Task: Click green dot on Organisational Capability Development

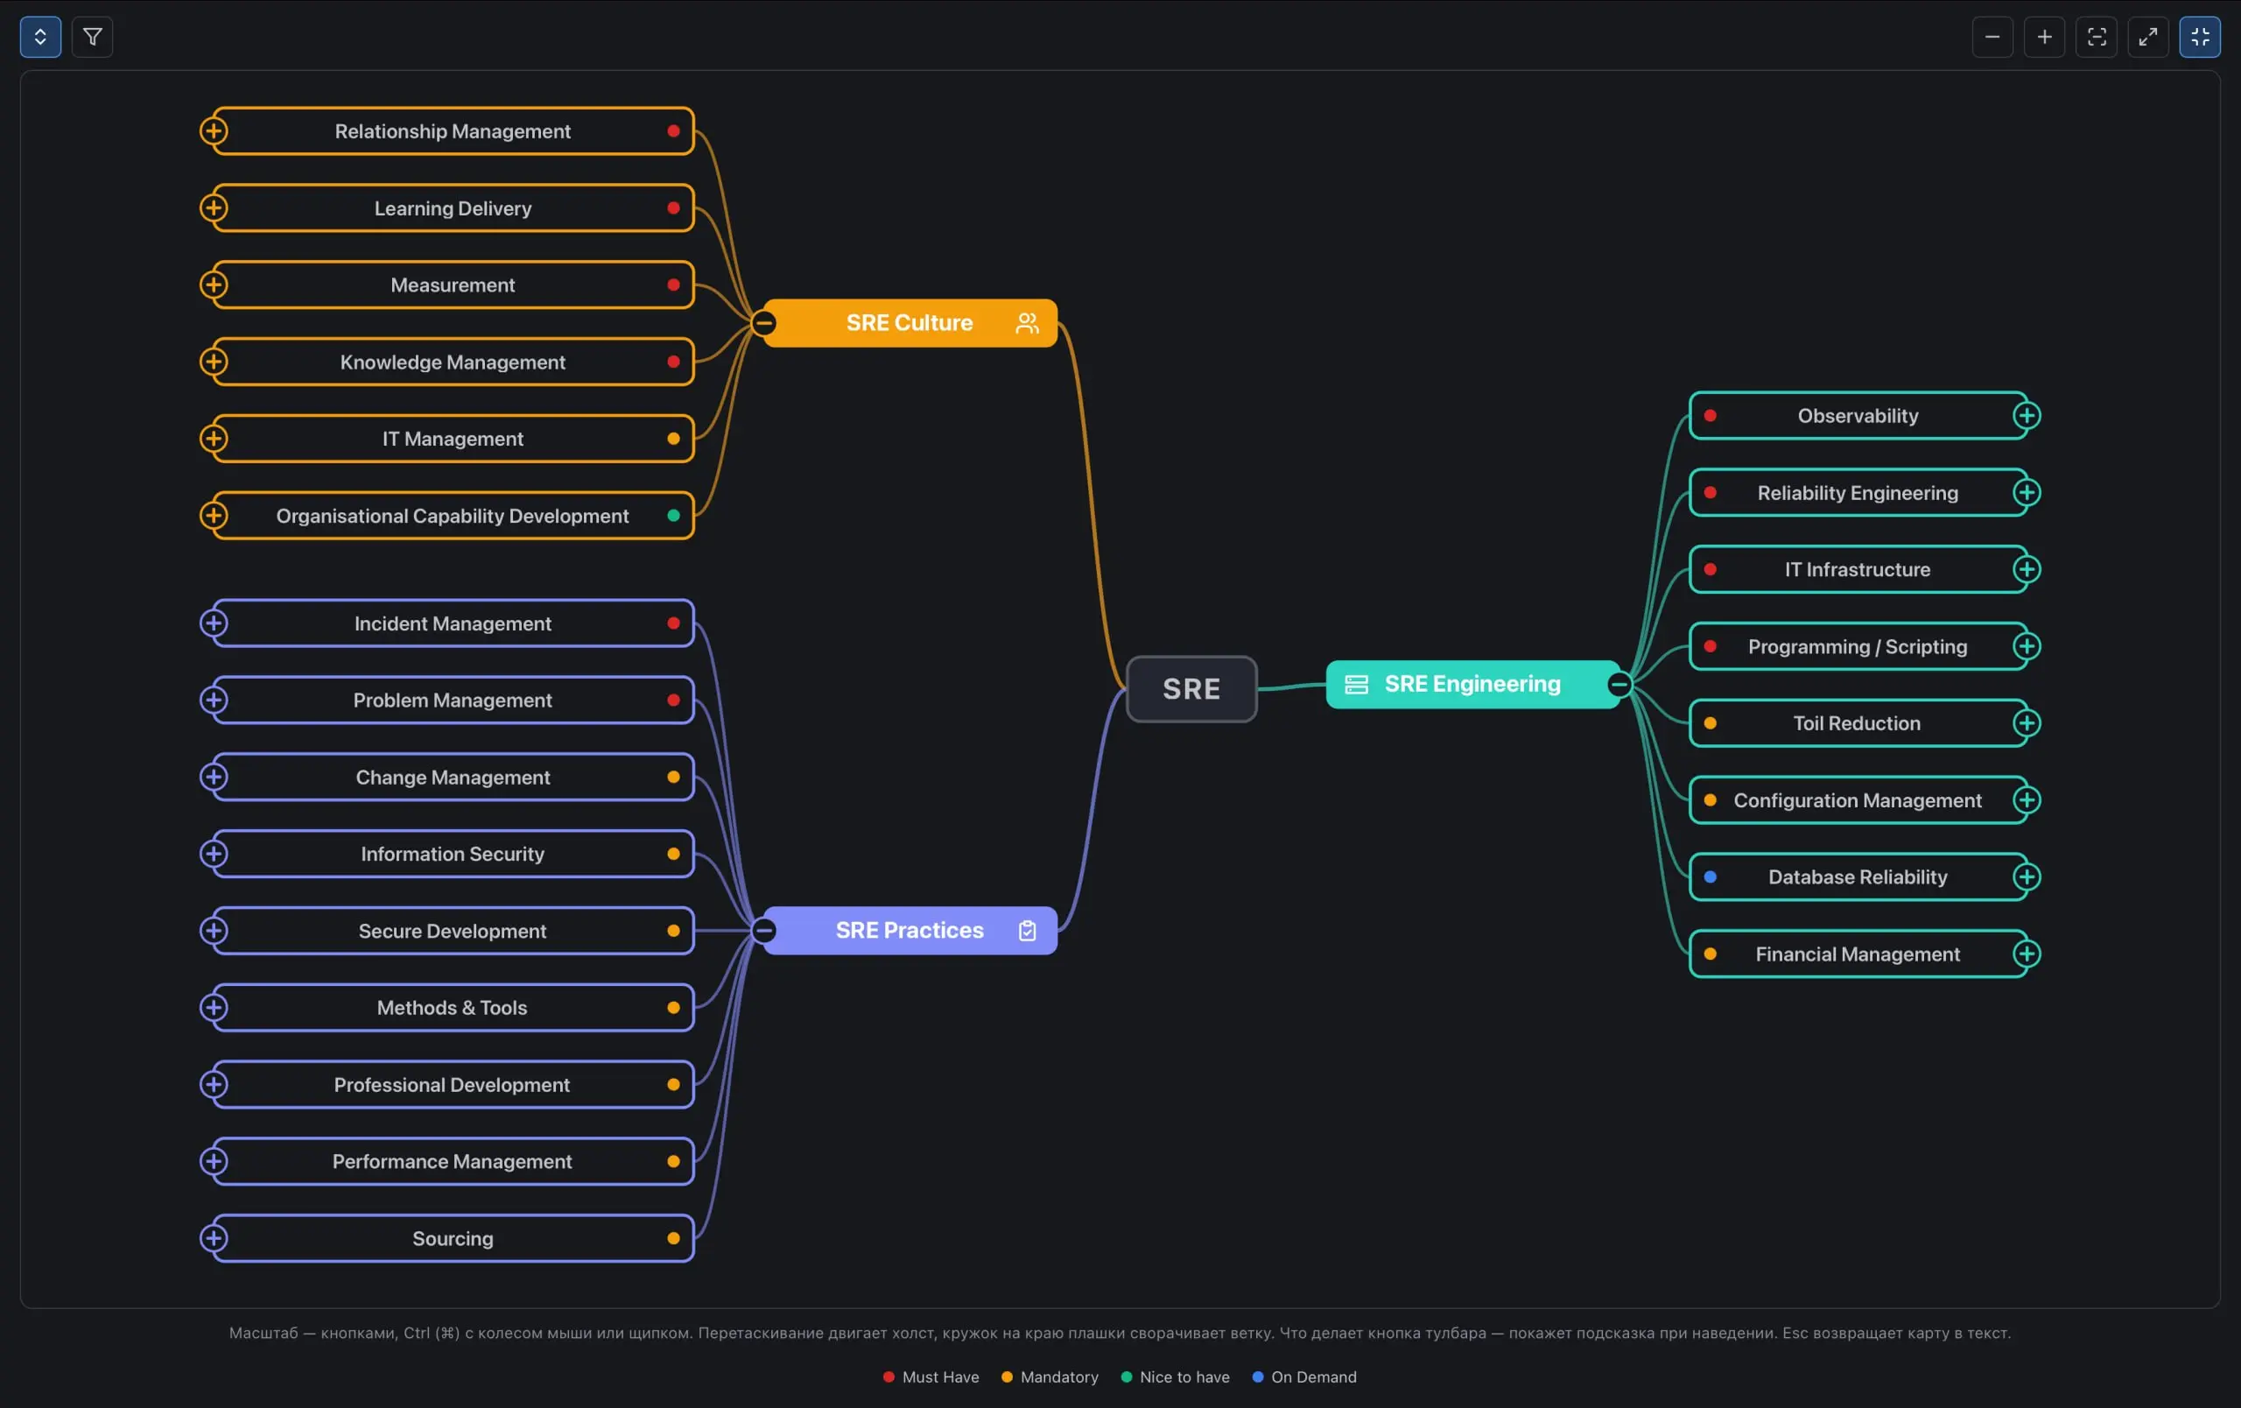Action: (674, 516)
